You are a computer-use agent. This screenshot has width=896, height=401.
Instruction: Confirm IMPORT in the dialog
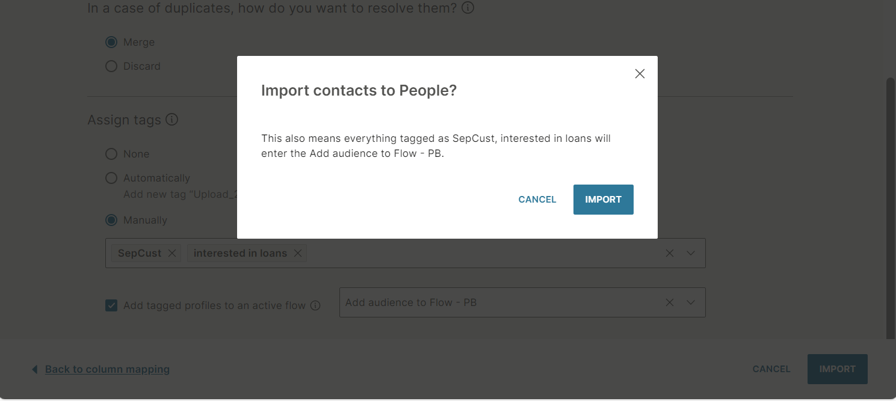(603, 200)
